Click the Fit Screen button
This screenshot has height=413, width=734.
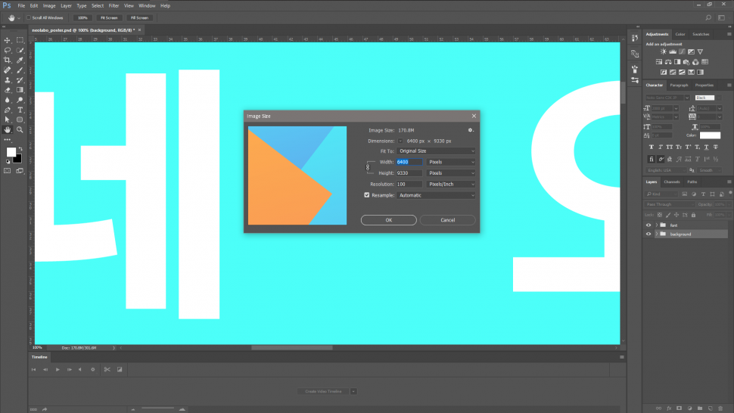(109, 17)
